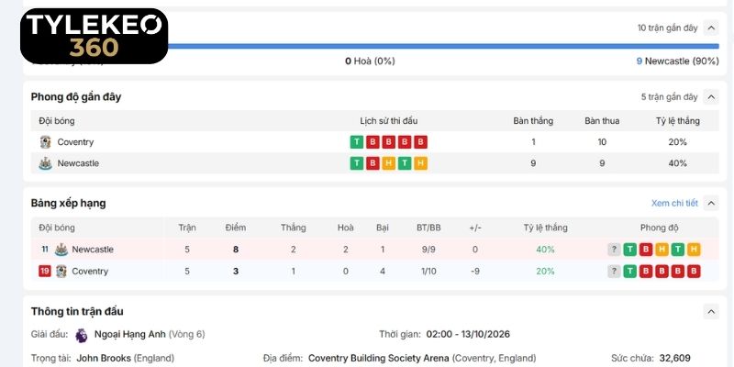Click Coventry's first green T form badge
The width and height of the screenshot is (734, 367).
[357, 142]
